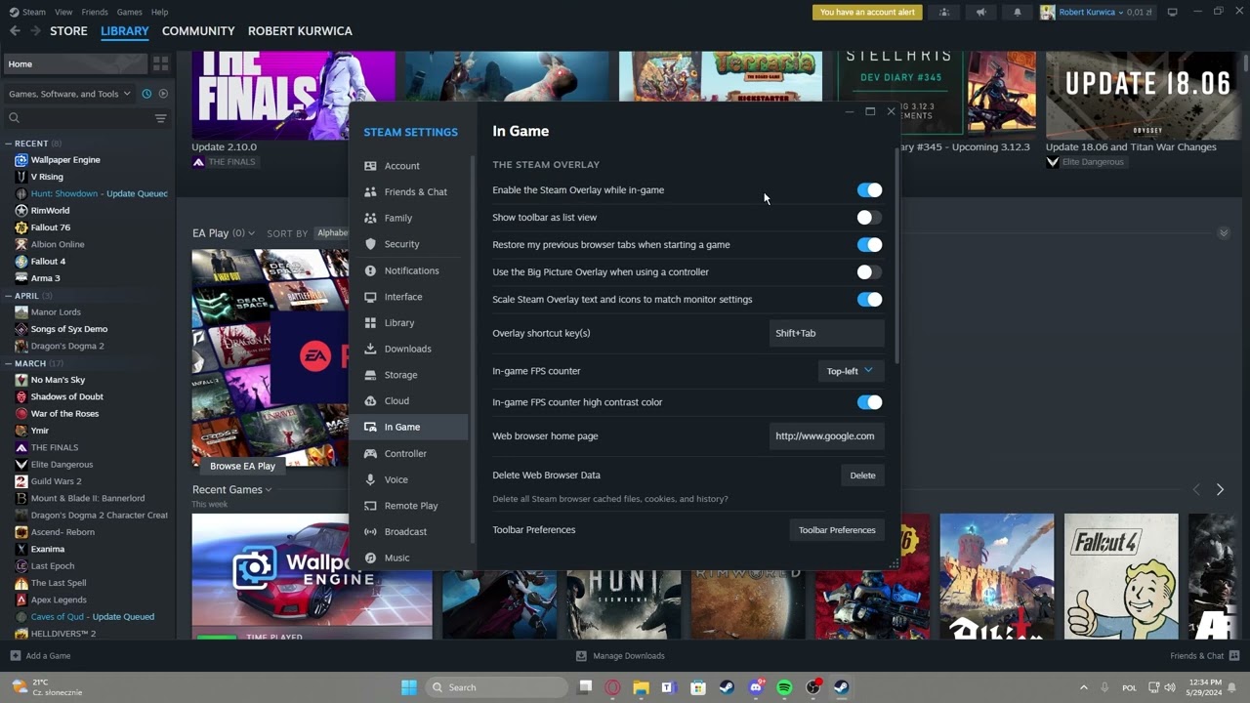
Task: Select the Voice microphone icon
Action: click(x=370, y=479)
